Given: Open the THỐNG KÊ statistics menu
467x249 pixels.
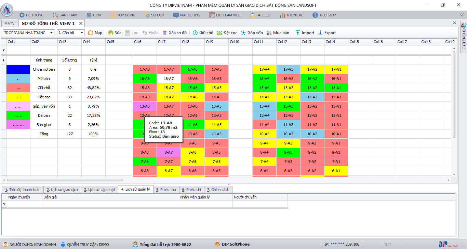Looking at the screenshot, I should pyautogui.click(x=292, y=15).
